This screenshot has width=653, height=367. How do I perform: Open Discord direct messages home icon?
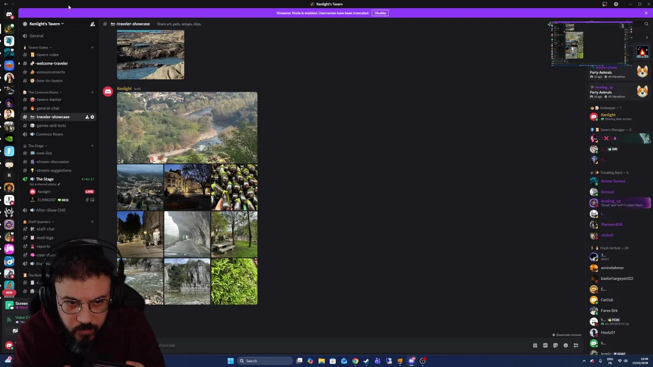9,14
